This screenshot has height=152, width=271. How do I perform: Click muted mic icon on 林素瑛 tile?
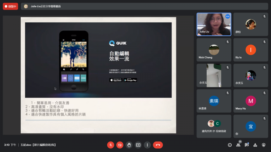(228, 93)
